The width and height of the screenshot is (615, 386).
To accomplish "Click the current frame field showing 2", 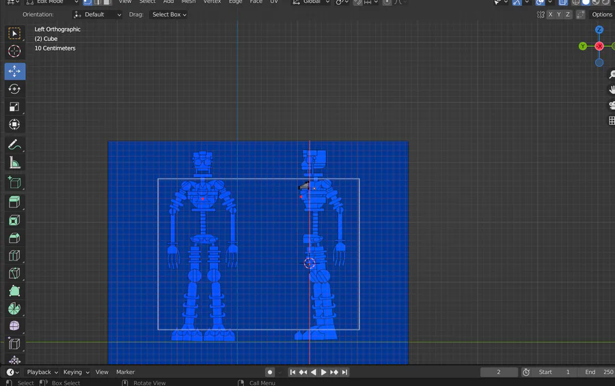I will point(499,372).
